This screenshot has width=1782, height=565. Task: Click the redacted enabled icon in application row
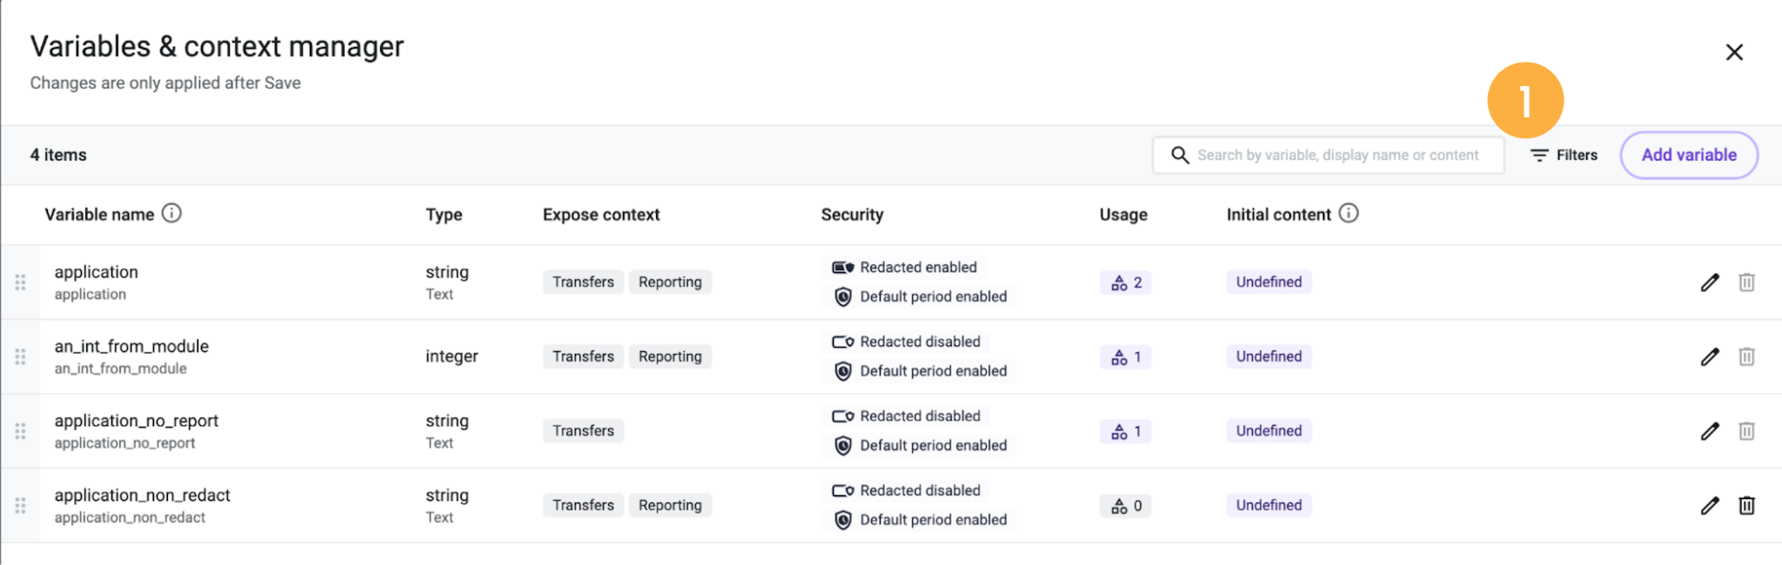point(843,268)
